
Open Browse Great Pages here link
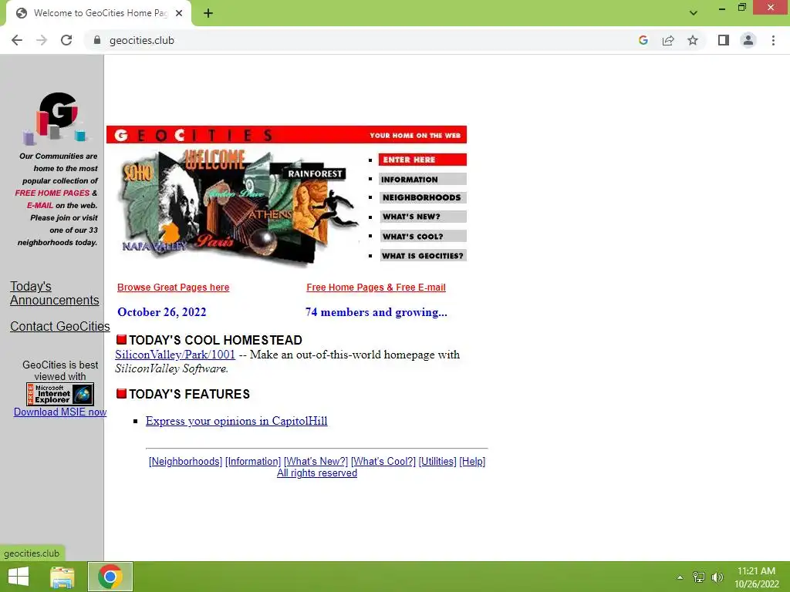coord(173,288)
